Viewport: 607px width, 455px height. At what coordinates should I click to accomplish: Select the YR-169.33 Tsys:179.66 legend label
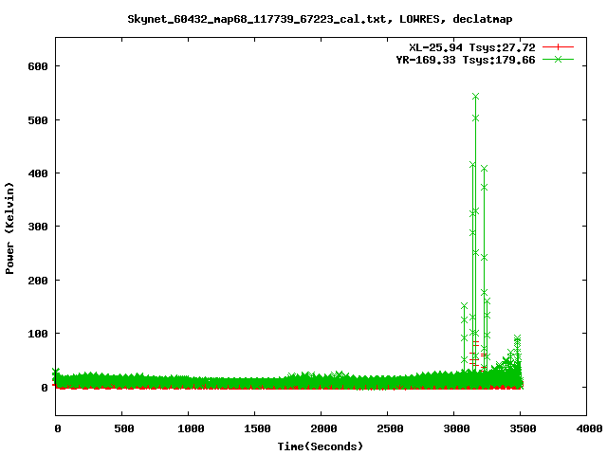click(466, 60)
